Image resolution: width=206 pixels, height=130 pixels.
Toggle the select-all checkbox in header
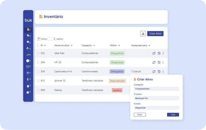38,45
